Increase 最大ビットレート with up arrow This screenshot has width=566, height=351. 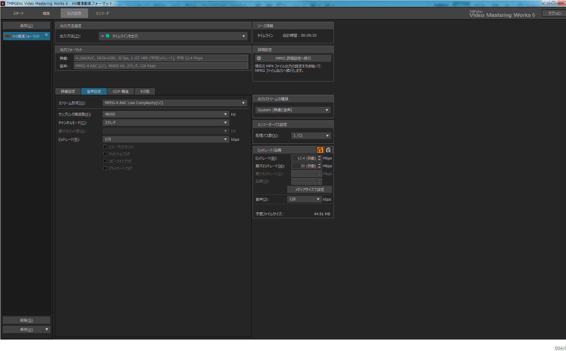click(x=319, y=164)
